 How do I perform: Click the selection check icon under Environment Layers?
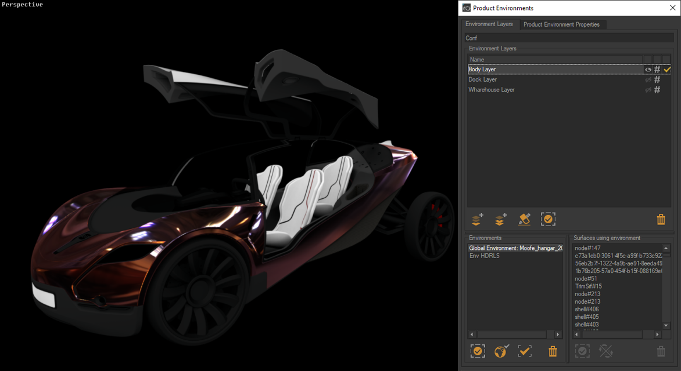click(x=548, y=219)
